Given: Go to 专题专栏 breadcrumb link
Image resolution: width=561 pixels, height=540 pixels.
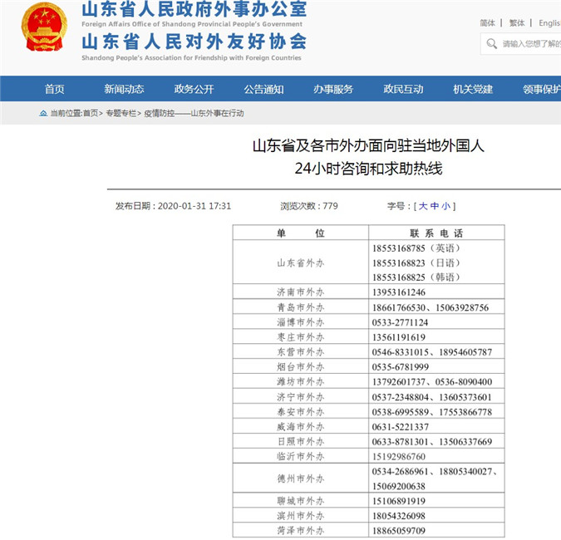Looking at the screenshot, I should point(121,113).
